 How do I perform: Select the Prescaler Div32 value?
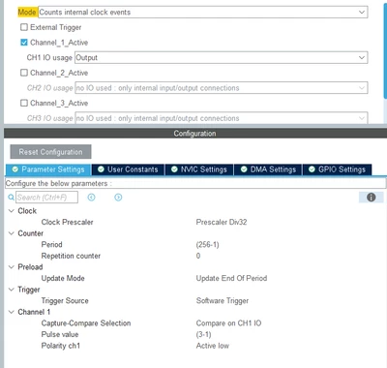[x=222, y=222]
